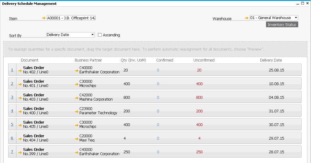Expand the Sort By dropdown
The height and width of the screenshot is (163, 311).
93,35
